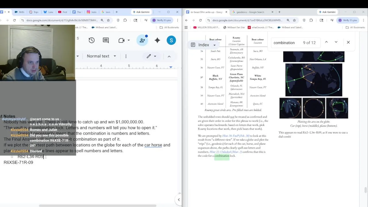
Task: Click the Hint 22: Unlocked (Mar. 2) link
Action: (x=226, y=152)
